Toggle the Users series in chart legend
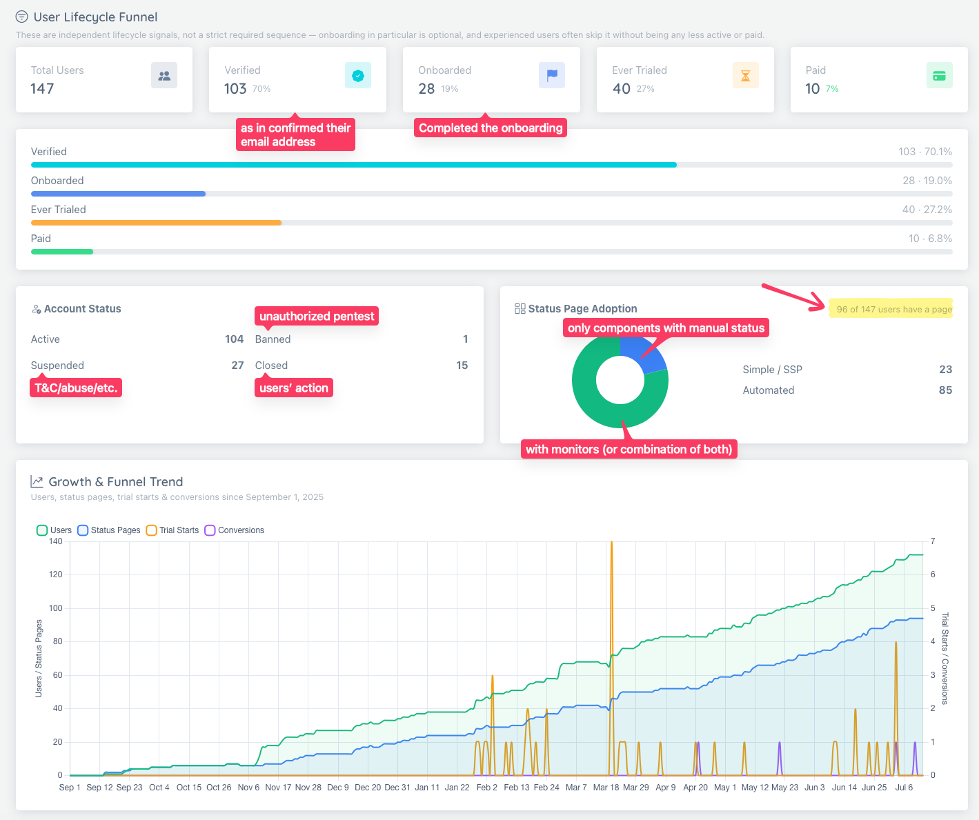979x820 pixels. point(54,530)
